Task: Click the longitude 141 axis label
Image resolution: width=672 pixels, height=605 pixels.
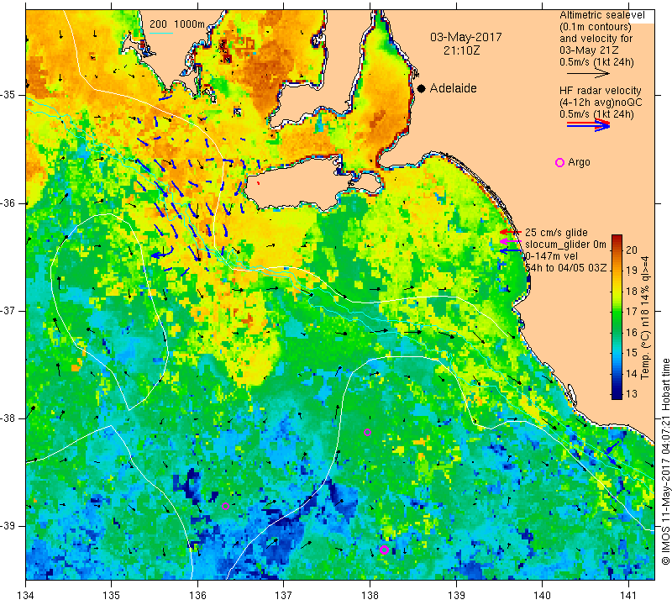Action: (x=628, y=595)
